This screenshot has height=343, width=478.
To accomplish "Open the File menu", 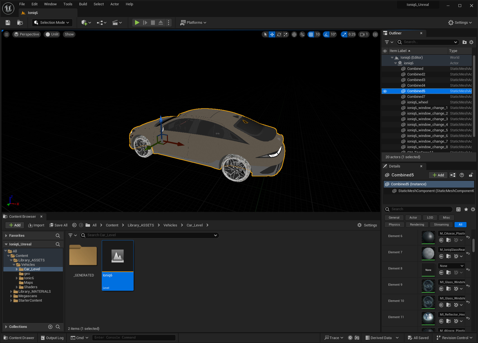I will (x=22, y=4).
